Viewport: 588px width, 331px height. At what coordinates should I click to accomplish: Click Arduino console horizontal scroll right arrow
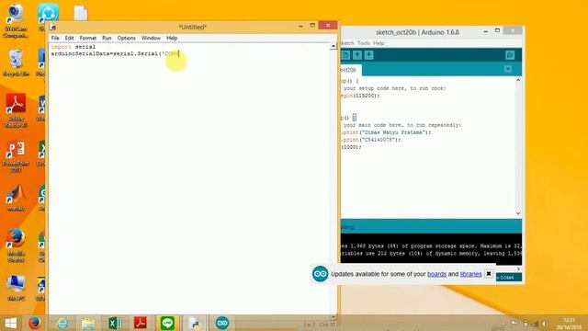coord(518,268)
